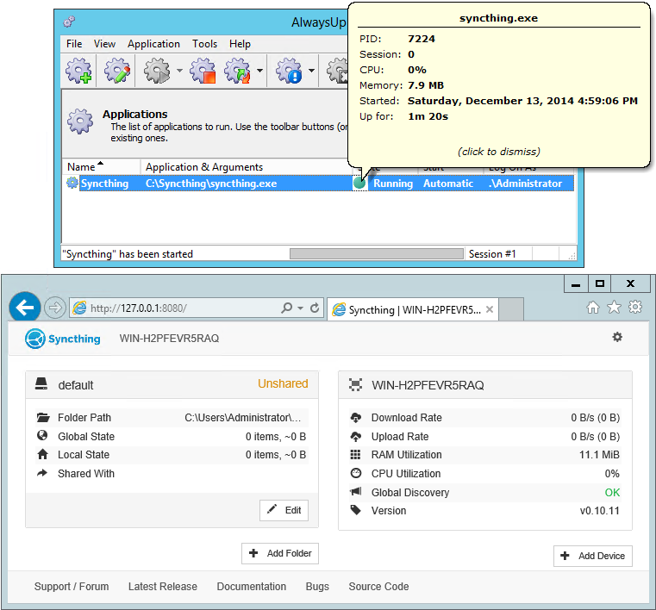Click the search magnifier in address bar

click(x=286, y=308)
